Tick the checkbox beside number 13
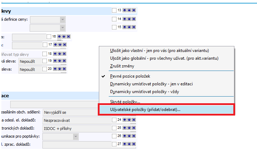Image resolution: width=257 pixels, height=151 pixels. 114,10
